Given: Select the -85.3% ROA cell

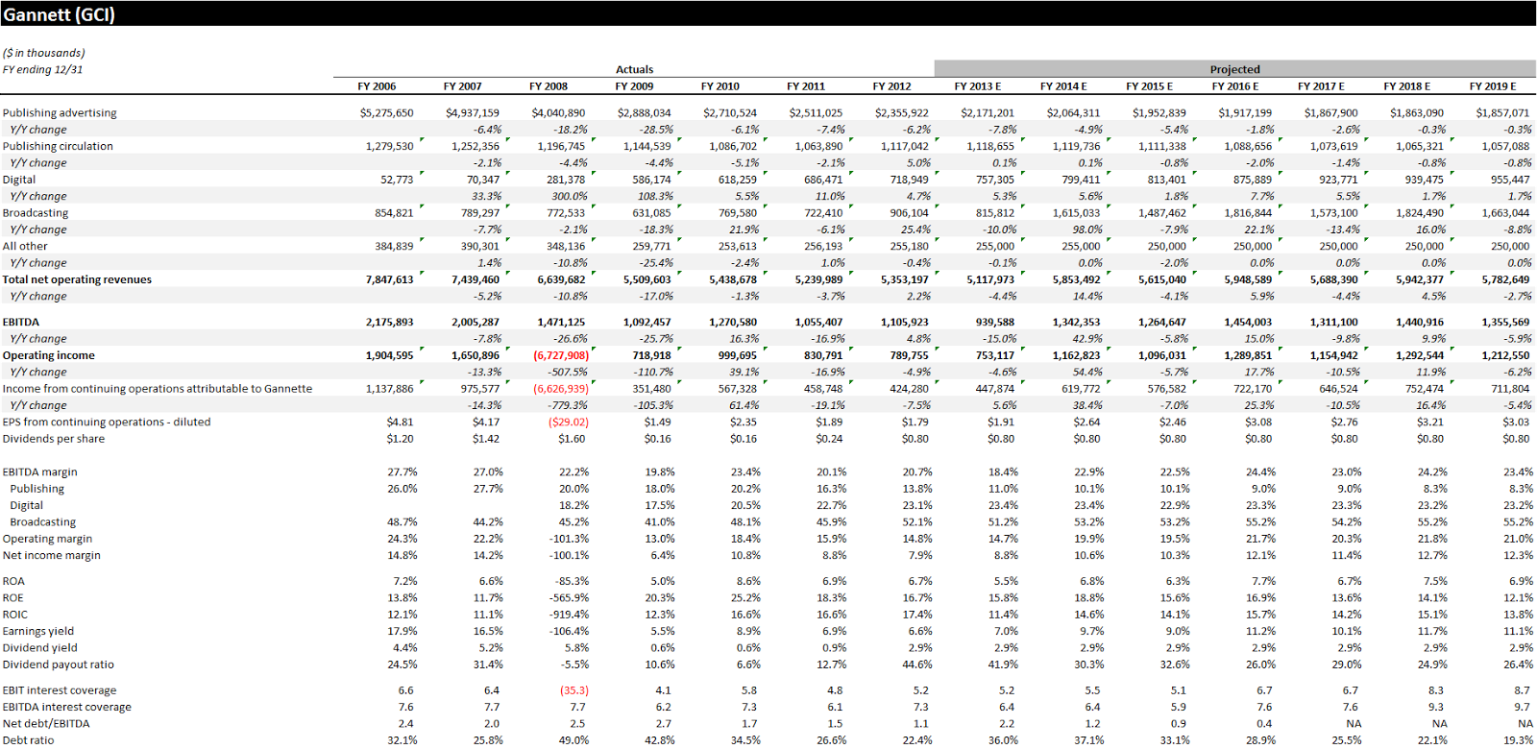Looking at the screenshot, I should (x=573, y=581).
